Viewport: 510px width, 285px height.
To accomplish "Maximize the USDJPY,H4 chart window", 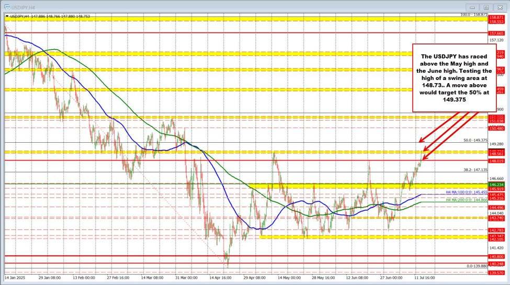I will (486, 7).
